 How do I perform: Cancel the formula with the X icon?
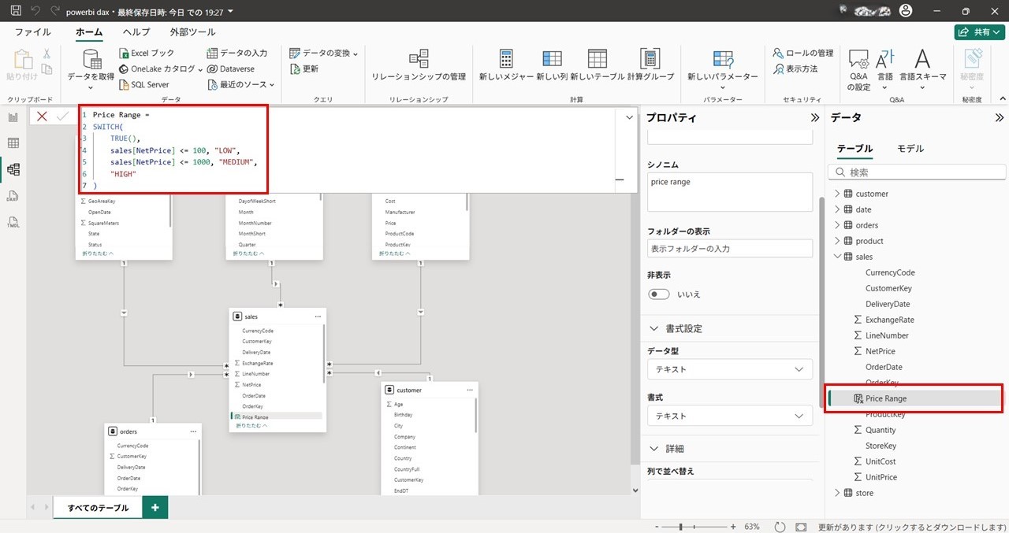click(42, 117)
